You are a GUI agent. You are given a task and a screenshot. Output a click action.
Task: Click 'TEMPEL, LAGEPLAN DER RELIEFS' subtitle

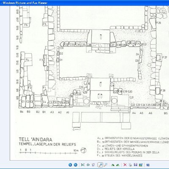(x=47, y=144)
